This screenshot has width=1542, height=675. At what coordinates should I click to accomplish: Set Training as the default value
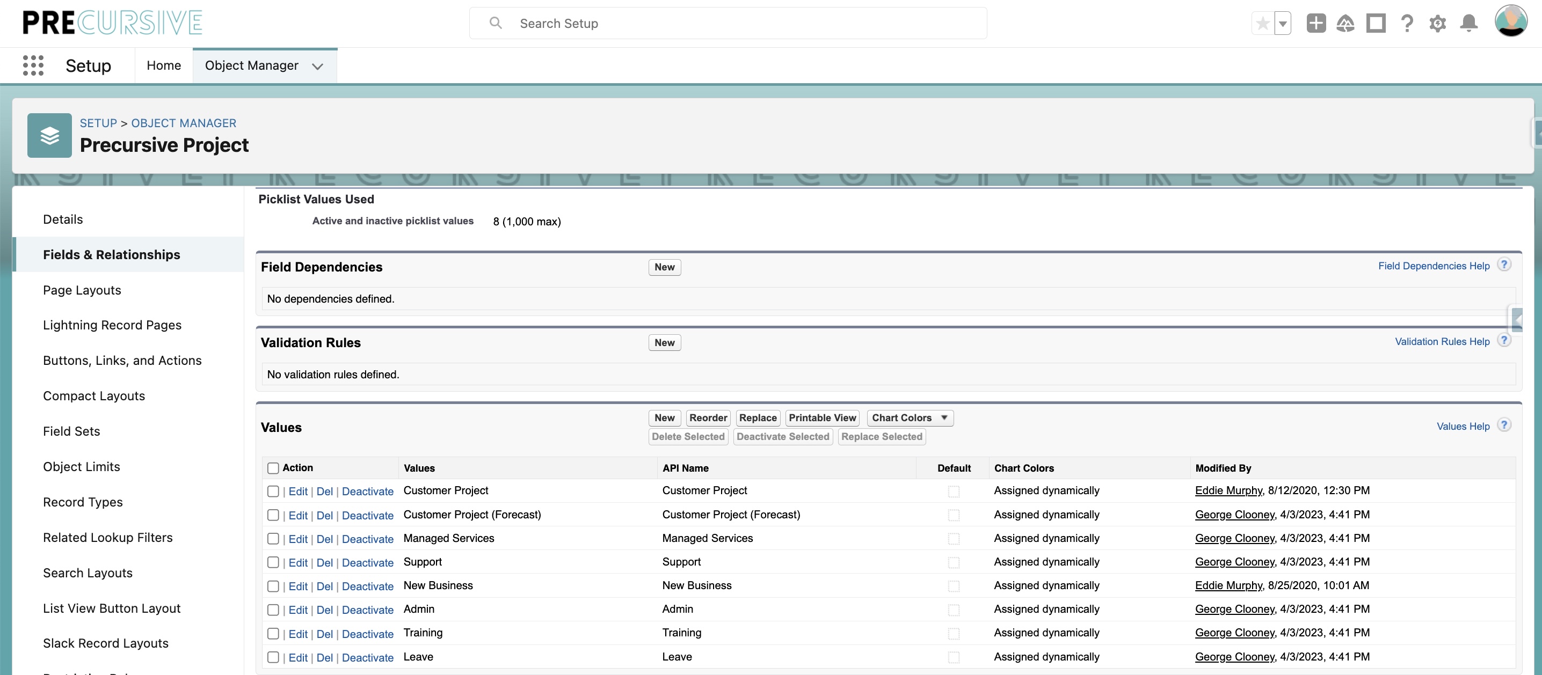tap(954, 634)
